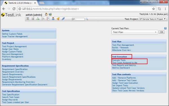169x106 pixels.
Task: Click the blue help question mark icon
Action: click(165, 28)
